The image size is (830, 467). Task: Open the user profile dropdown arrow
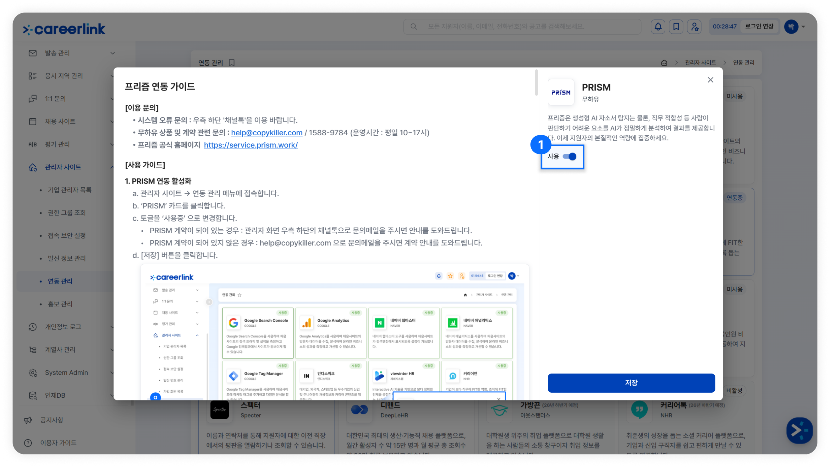(804, 27)
